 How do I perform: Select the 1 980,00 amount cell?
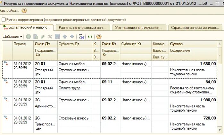click(193, 100)
